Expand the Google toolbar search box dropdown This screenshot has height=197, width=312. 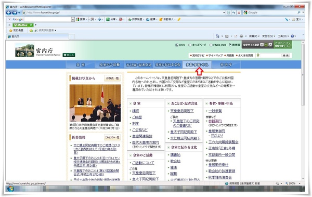pyautogui.click(x=73, y=19)
